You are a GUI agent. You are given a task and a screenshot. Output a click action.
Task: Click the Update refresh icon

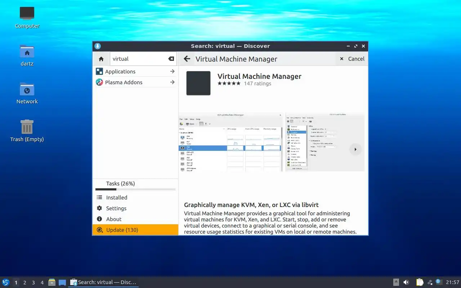coord(99,230)
